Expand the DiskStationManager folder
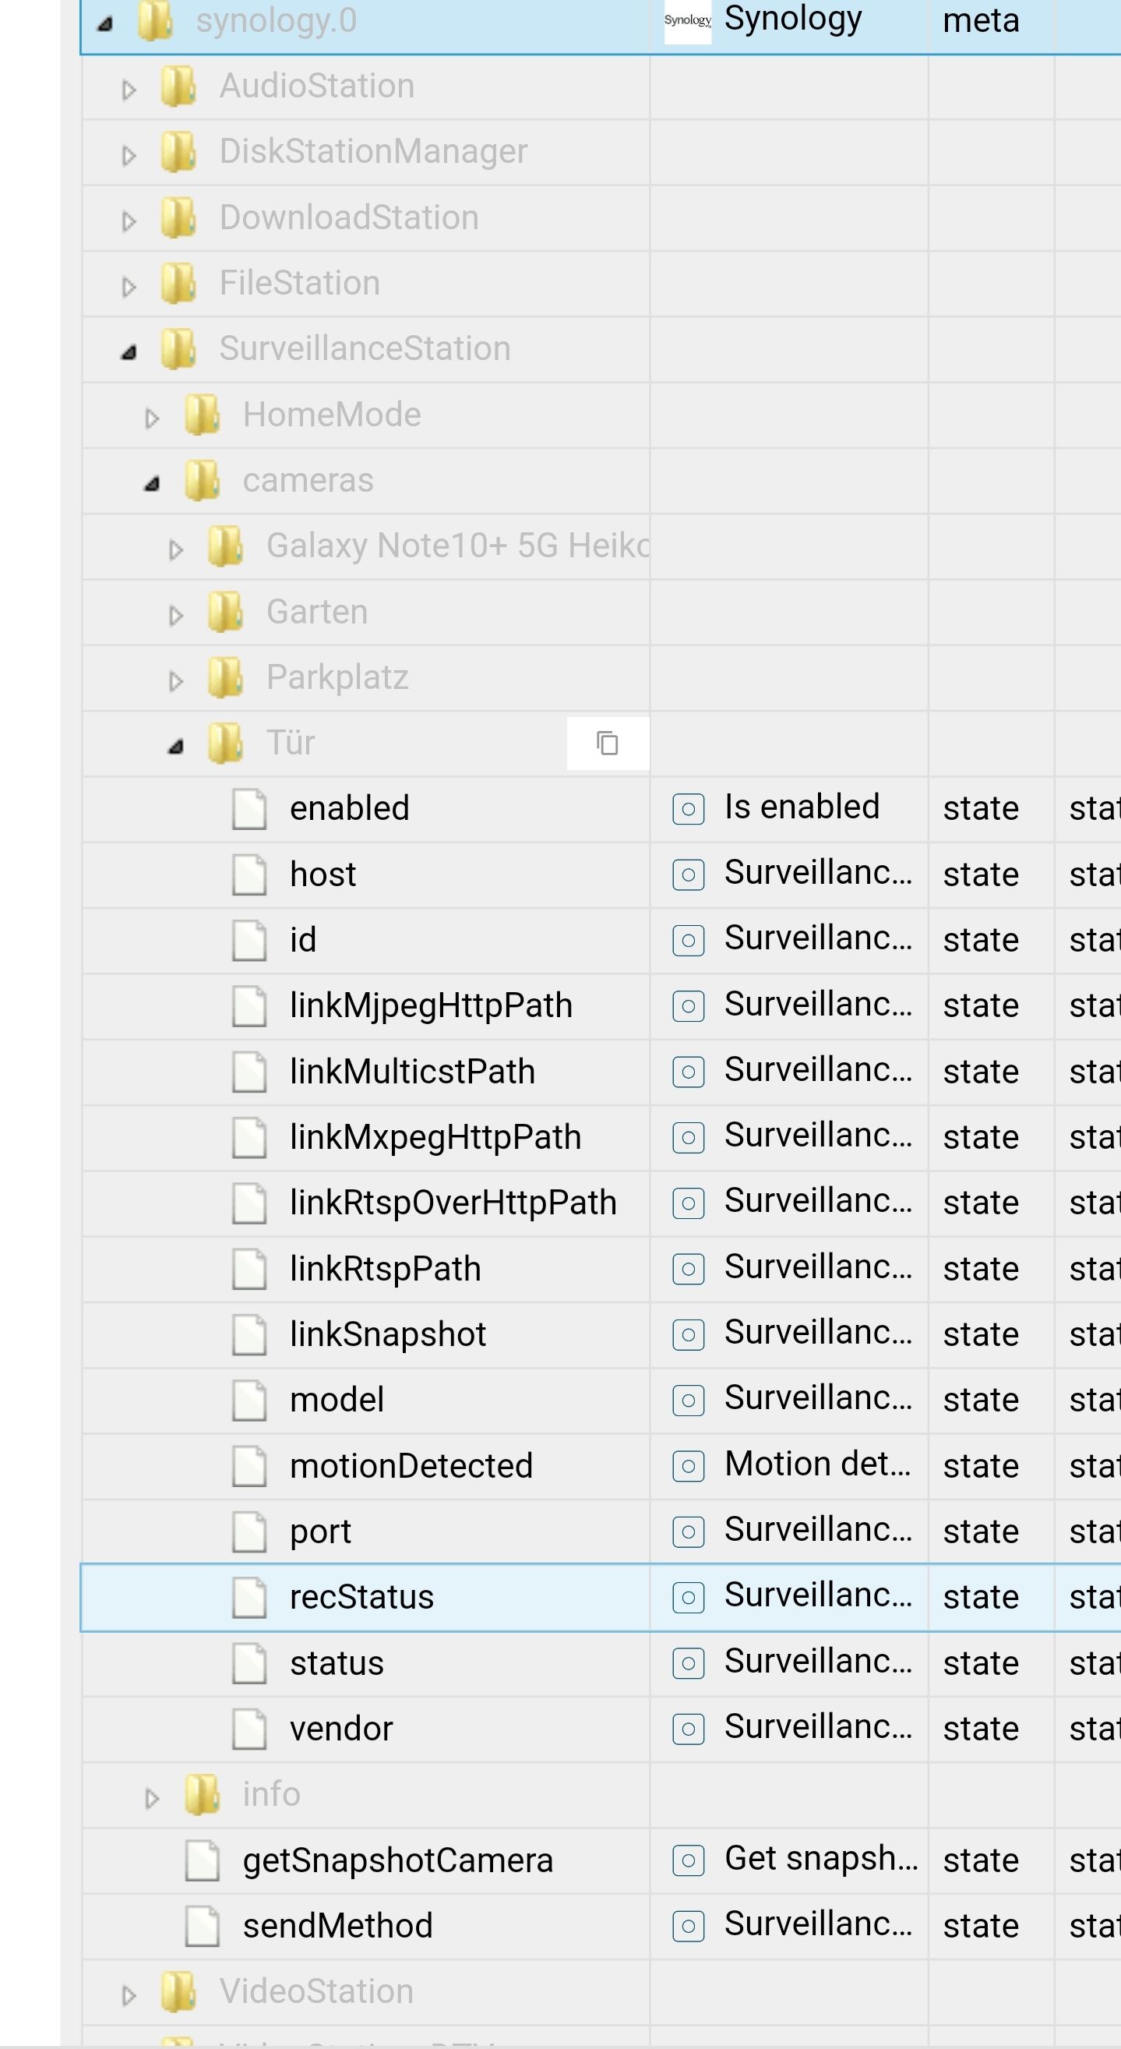Image resolution: width=1121 pixels, height=2049 pixels. (x=129, y=155)
